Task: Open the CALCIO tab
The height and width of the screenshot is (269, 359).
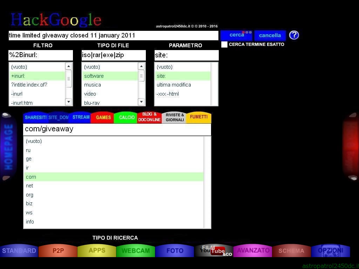Action: 126,117
